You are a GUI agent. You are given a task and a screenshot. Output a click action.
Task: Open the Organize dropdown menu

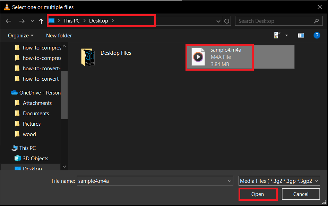coord(20,35)
